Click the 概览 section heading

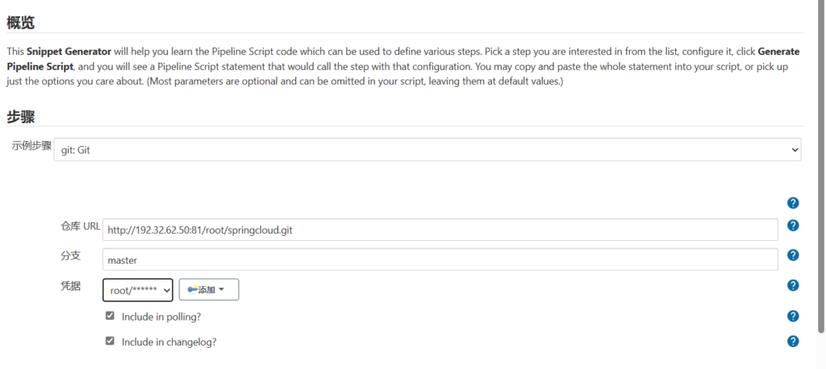pos(21,23)
